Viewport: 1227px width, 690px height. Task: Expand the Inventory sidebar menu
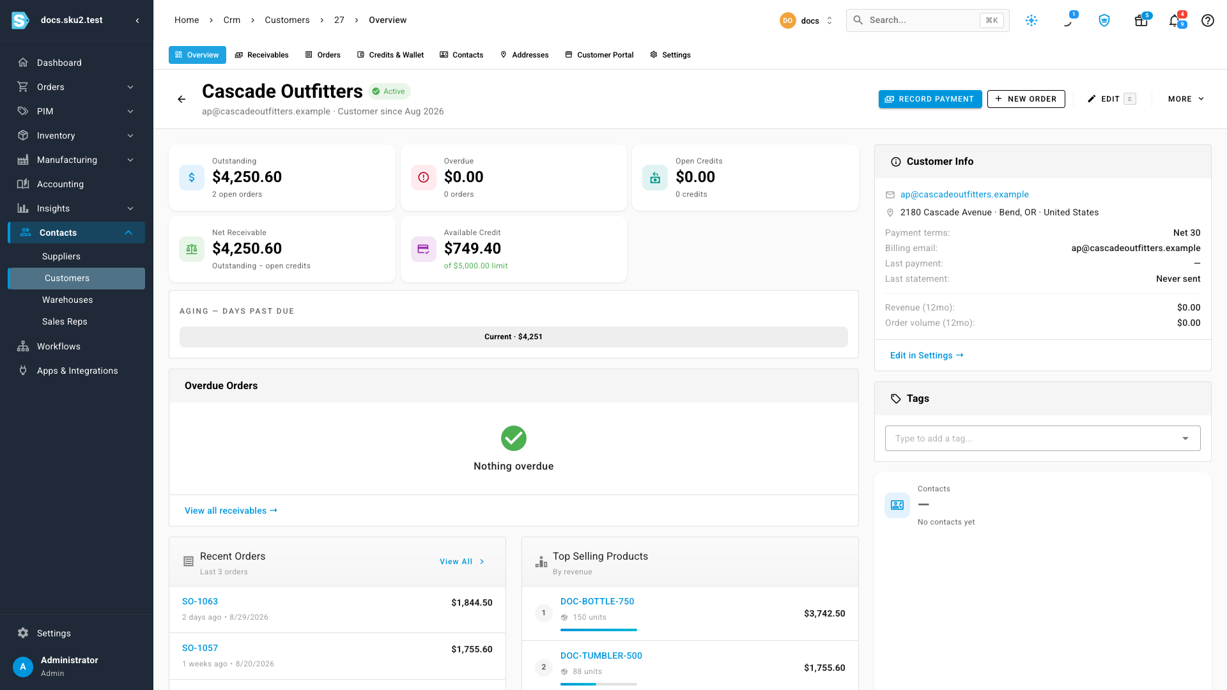[x=130, y=135]
